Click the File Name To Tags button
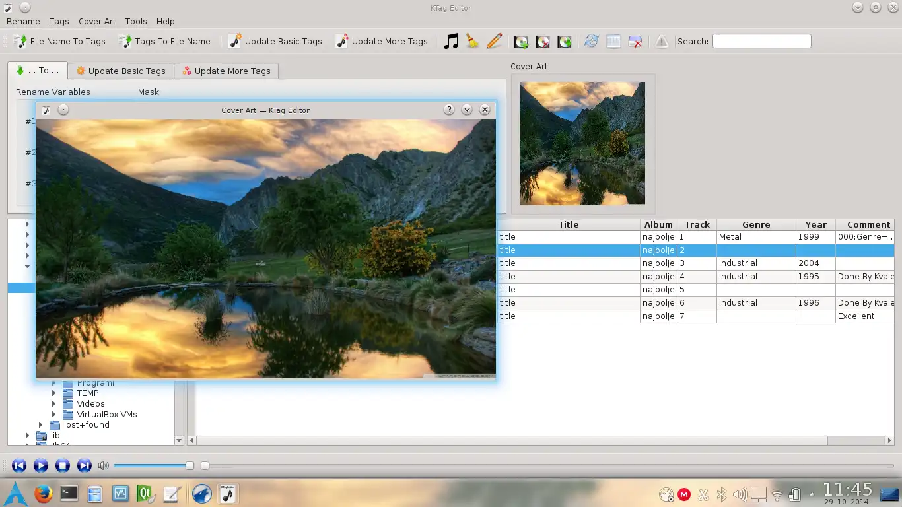The height and width of the screenshot is (507, 902). pyautogui.click(x=59, y=41)
